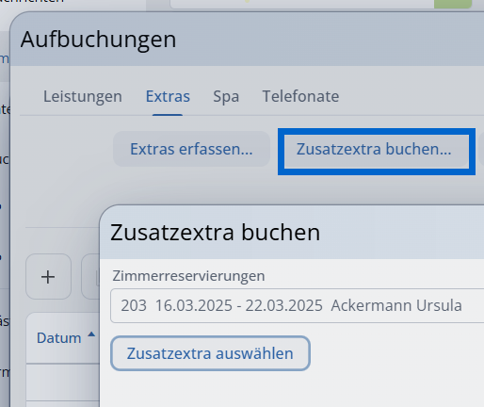Click the ascending sort arrow beside Datum
The image size is (484, 407).
(x=91, y=334)
